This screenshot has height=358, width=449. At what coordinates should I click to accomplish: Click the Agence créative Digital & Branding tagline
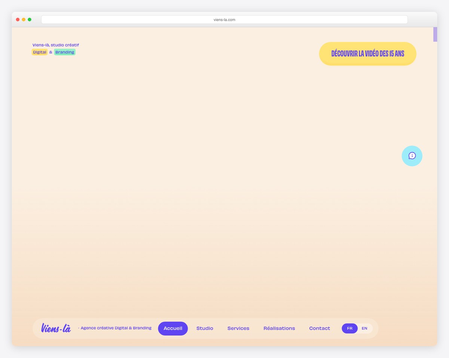coord(116,328)
